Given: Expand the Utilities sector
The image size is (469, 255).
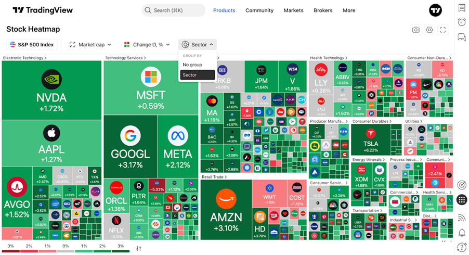Looking at the screenshot, I should pyautogui.click(x=414, y=121).
